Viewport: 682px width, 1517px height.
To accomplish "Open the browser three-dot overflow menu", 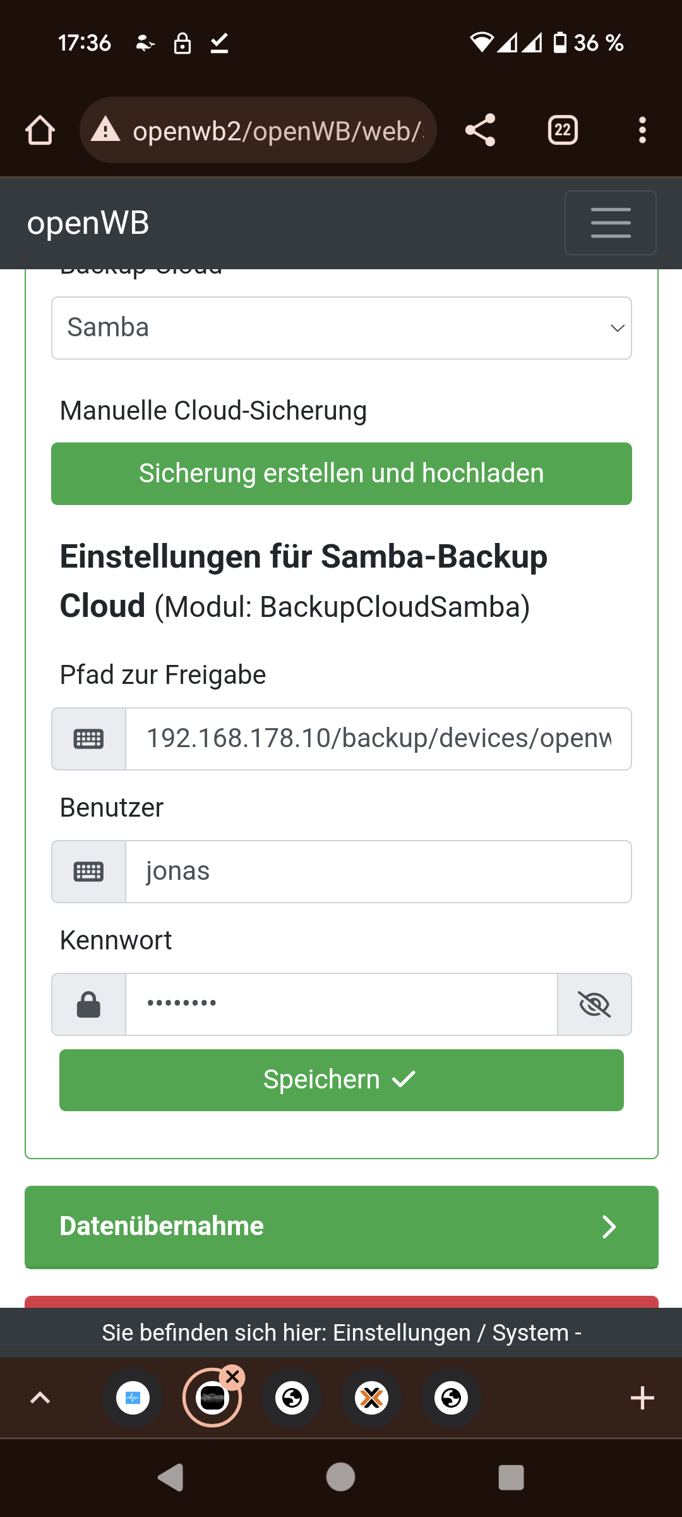I will pos(642,131).
